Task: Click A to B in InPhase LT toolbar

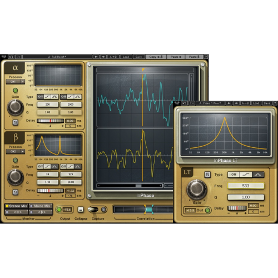Action: point(245,103)
